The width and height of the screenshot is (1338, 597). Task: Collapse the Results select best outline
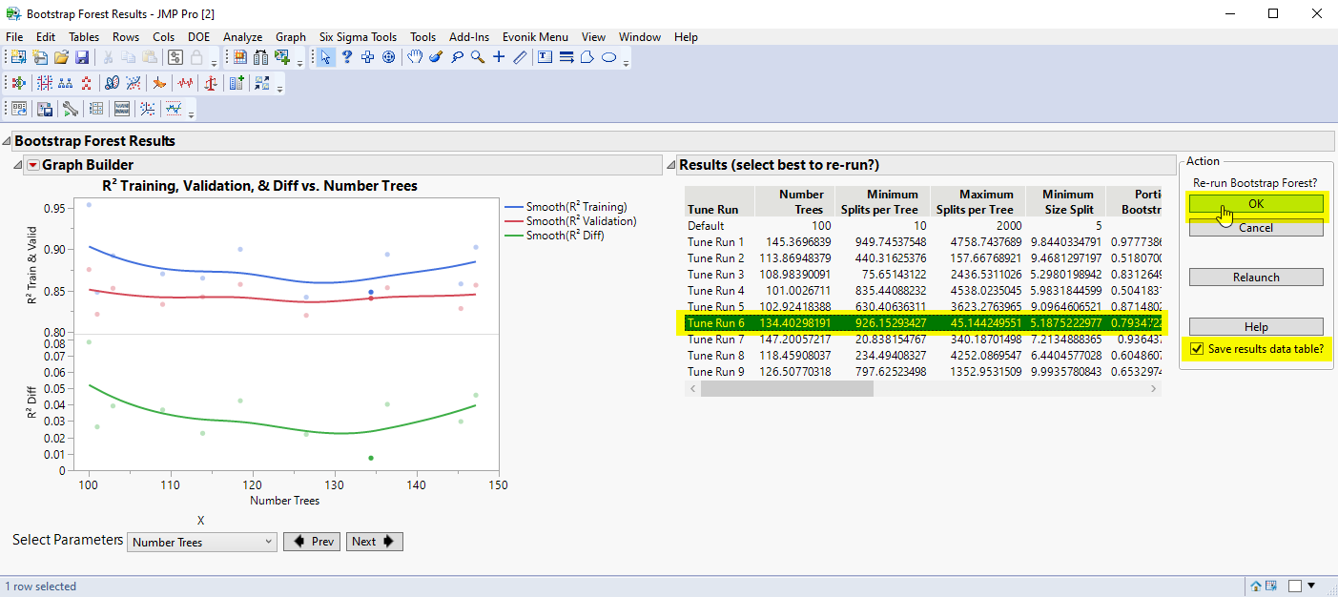pos(671,164)
